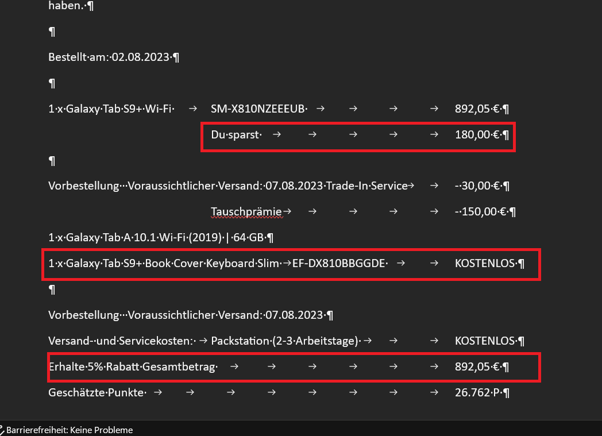Click the word 'haben.' at the top
Viewport: 602px width, 436px height.
(66, 5)
